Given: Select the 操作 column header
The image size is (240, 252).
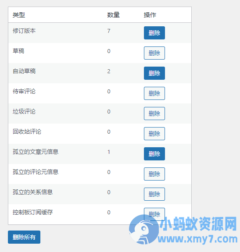Looking at the screenshot, I should (150, 15).
